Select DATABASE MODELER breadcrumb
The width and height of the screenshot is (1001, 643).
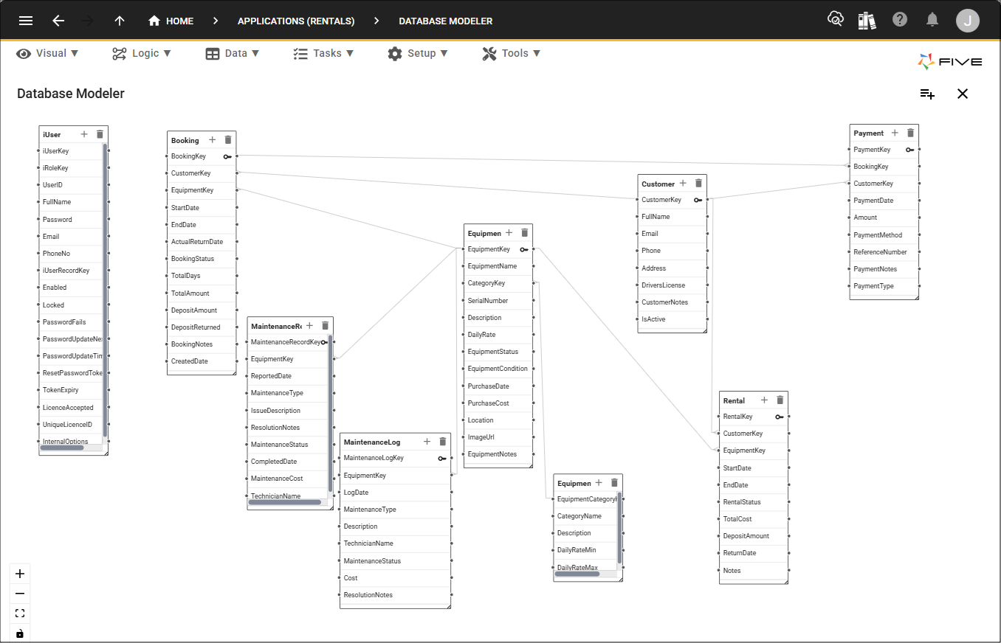coord(446,21)
